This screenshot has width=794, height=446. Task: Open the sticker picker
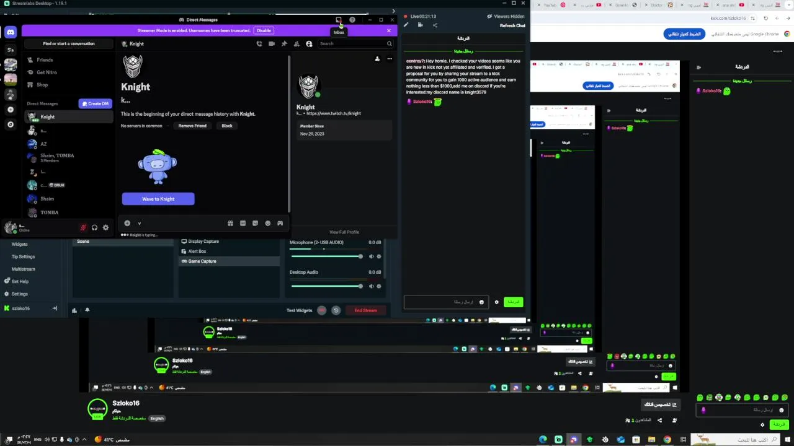(x=255, y=224)
